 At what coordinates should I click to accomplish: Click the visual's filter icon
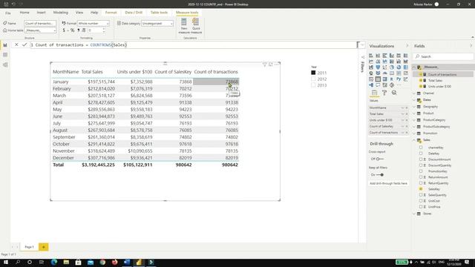(264, 65)
